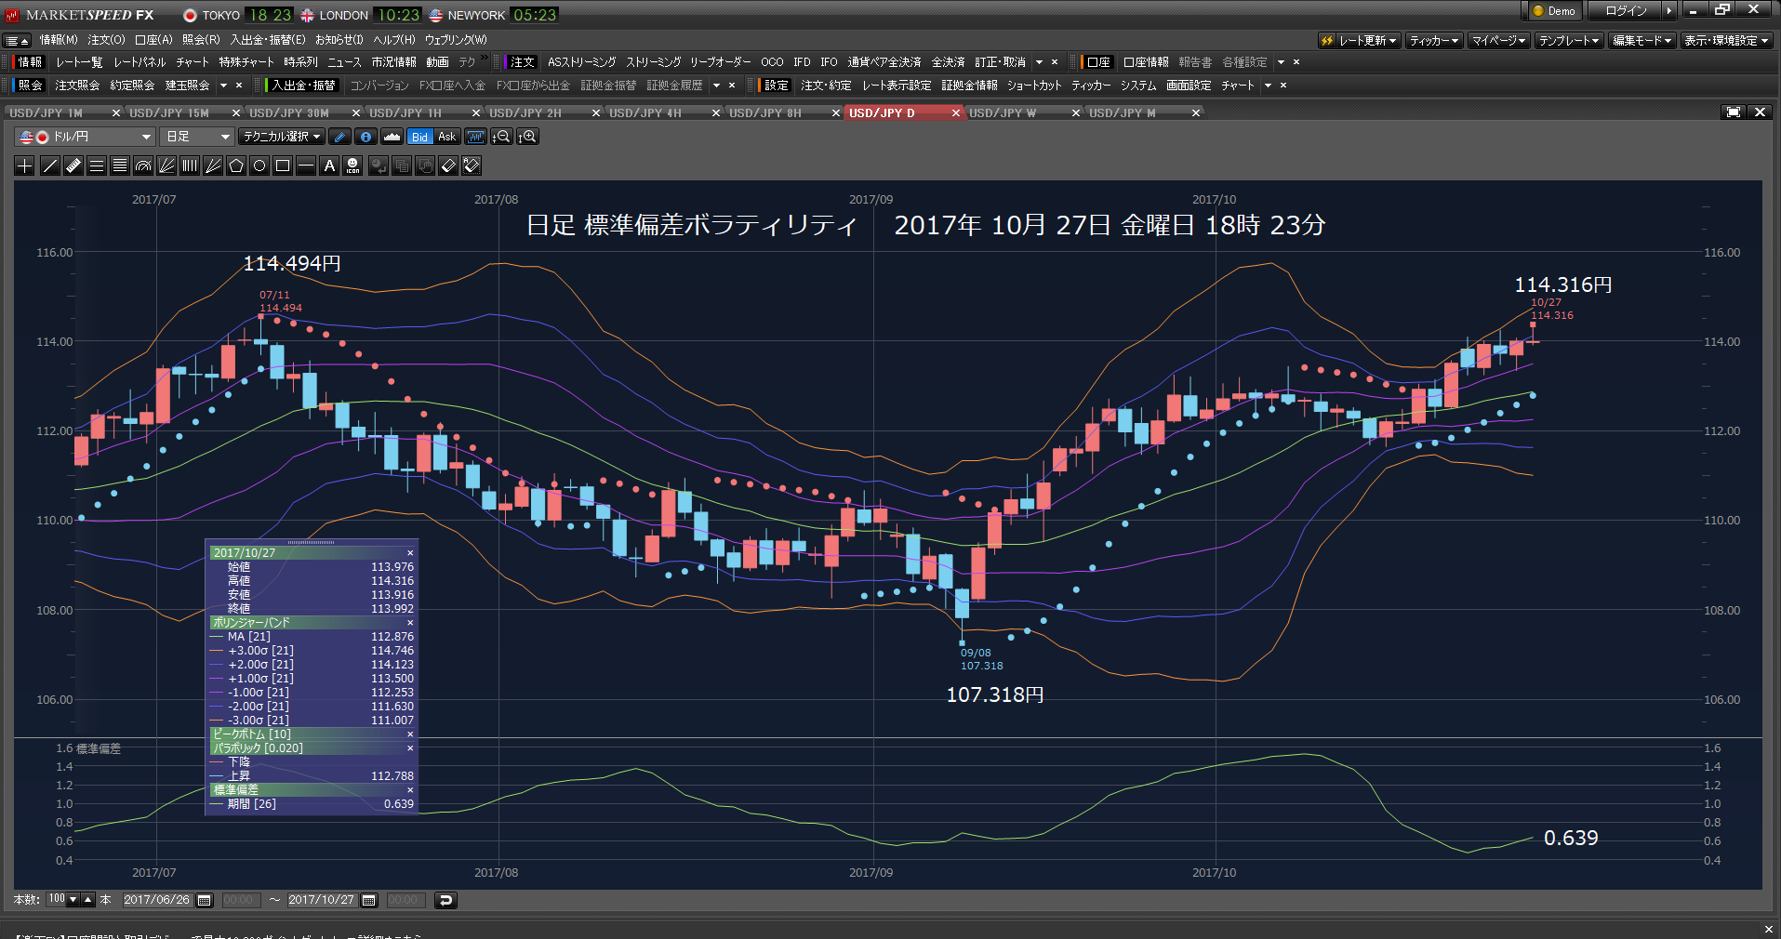Image resolution: width=1781 pixels, height=939 pixels.
Task: Select the crosshair cursor tool
Action: pos(25,165)
